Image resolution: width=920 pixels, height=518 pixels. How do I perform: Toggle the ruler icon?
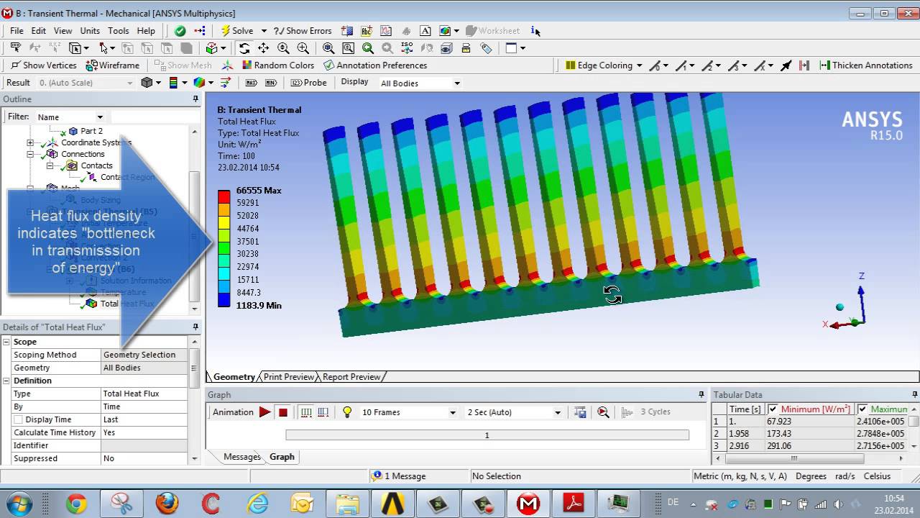[466, 48]
